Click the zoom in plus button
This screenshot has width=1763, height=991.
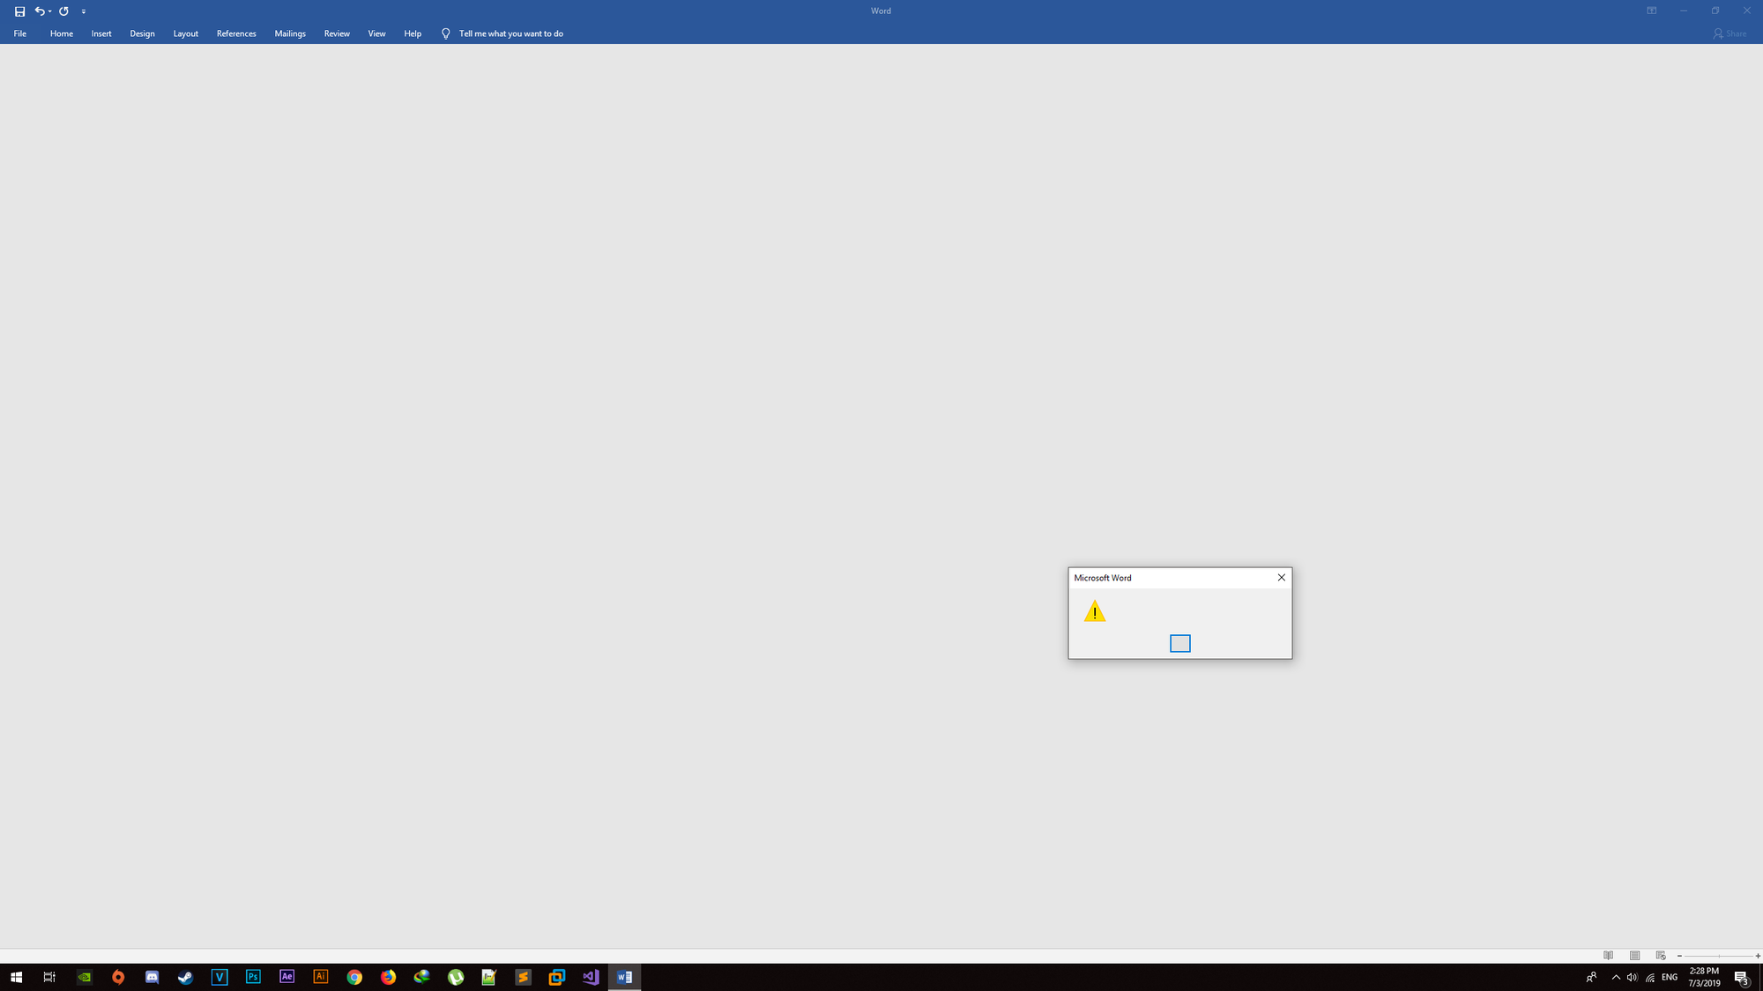coord(1757,956)
